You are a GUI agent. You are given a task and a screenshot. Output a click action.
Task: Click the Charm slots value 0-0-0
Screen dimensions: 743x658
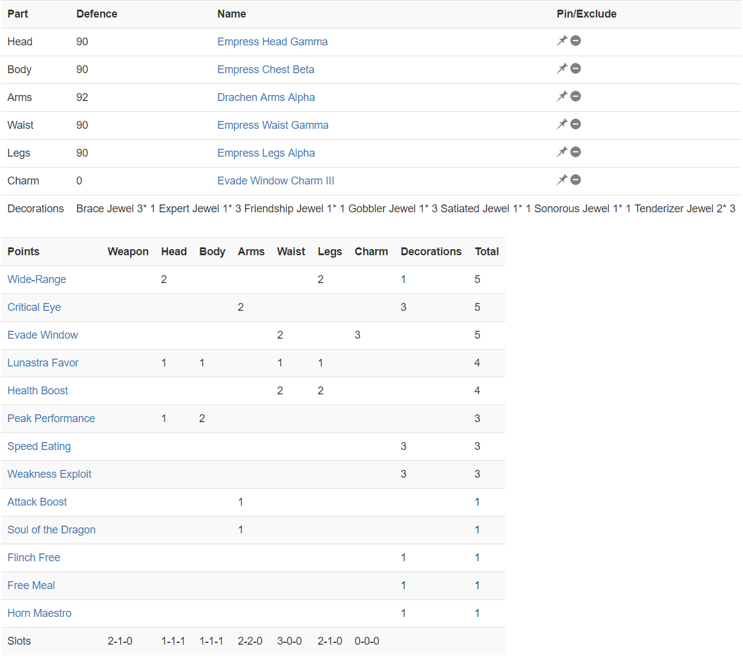tap(367, 641)
